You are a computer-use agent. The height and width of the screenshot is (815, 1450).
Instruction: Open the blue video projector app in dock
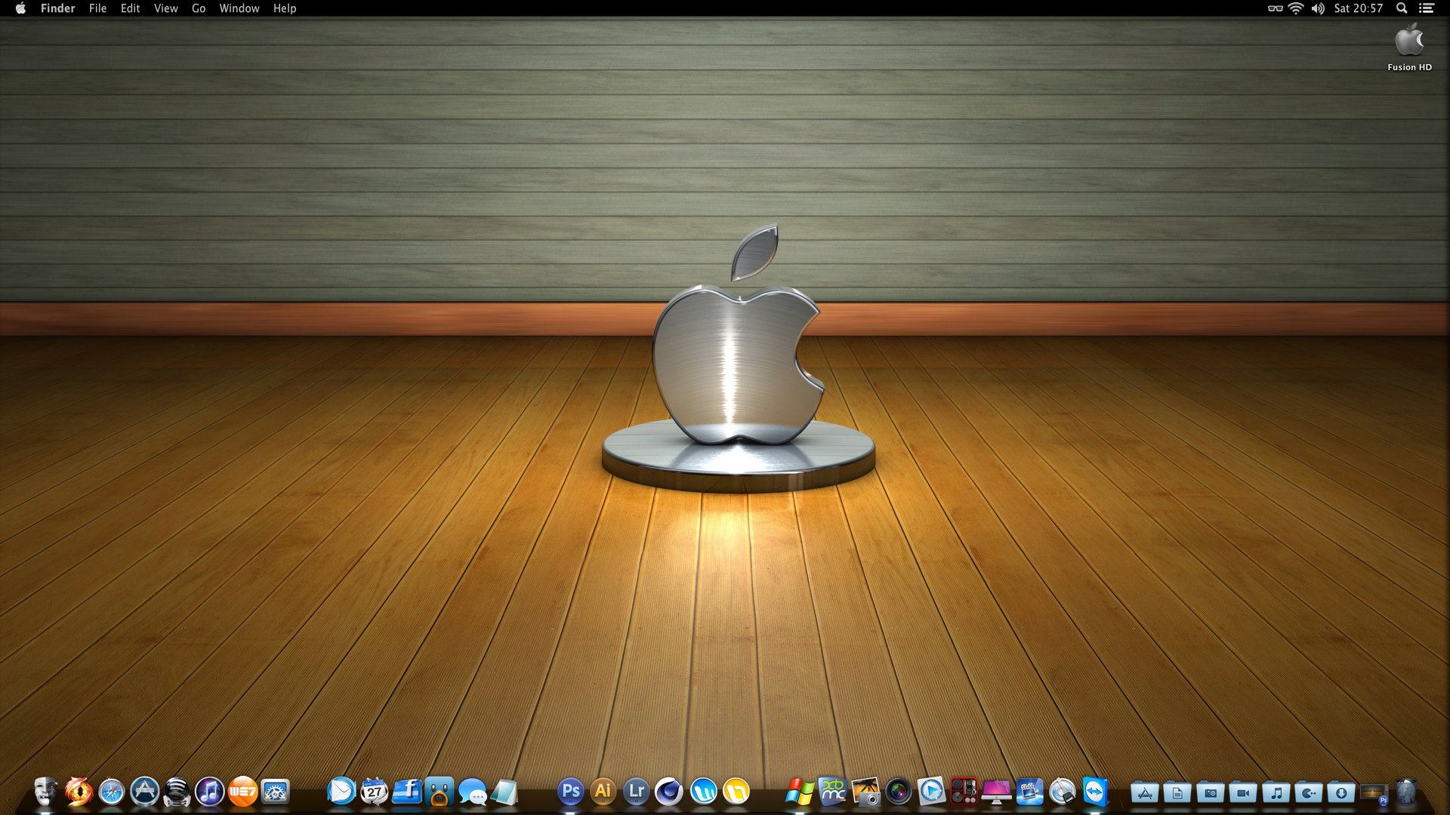(1029, 792)
